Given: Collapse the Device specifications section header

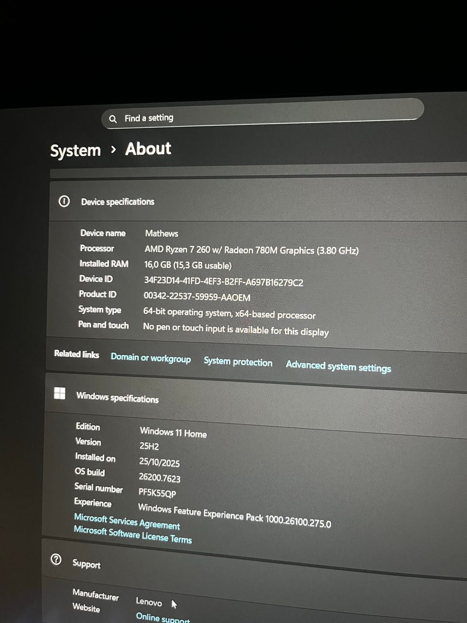Looking at the screenshot, I should pos(258,202).
